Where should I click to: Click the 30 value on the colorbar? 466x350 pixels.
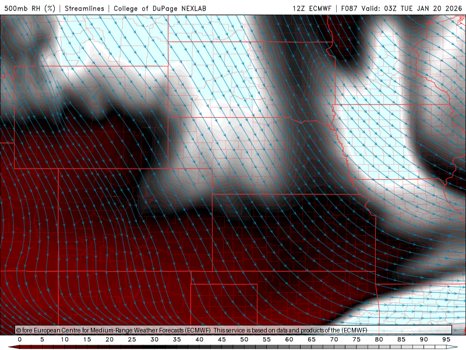point(154,339)
